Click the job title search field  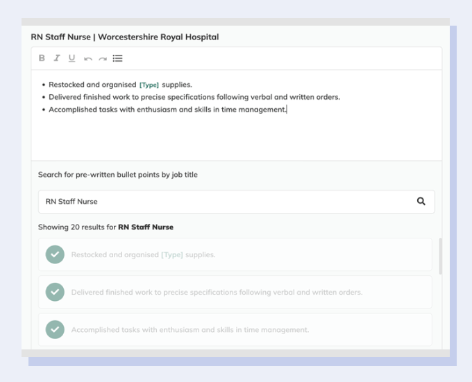(x=236, y=202)
